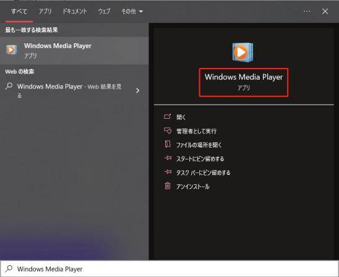Choose ファイルの場所を開く
This screenshot has width=339, height=277.
(x=199, y=145)
